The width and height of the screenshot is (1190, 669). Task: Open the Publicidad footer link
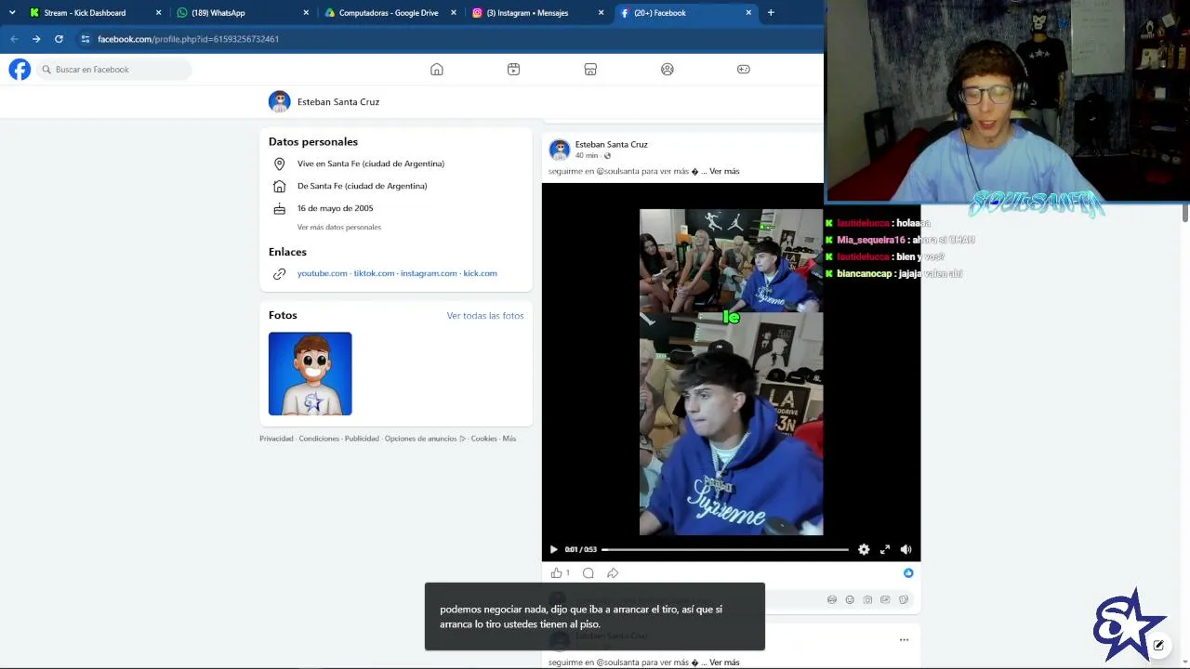coord(362,439)
